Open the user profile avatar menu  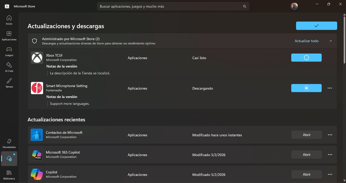tap(294, 6)
